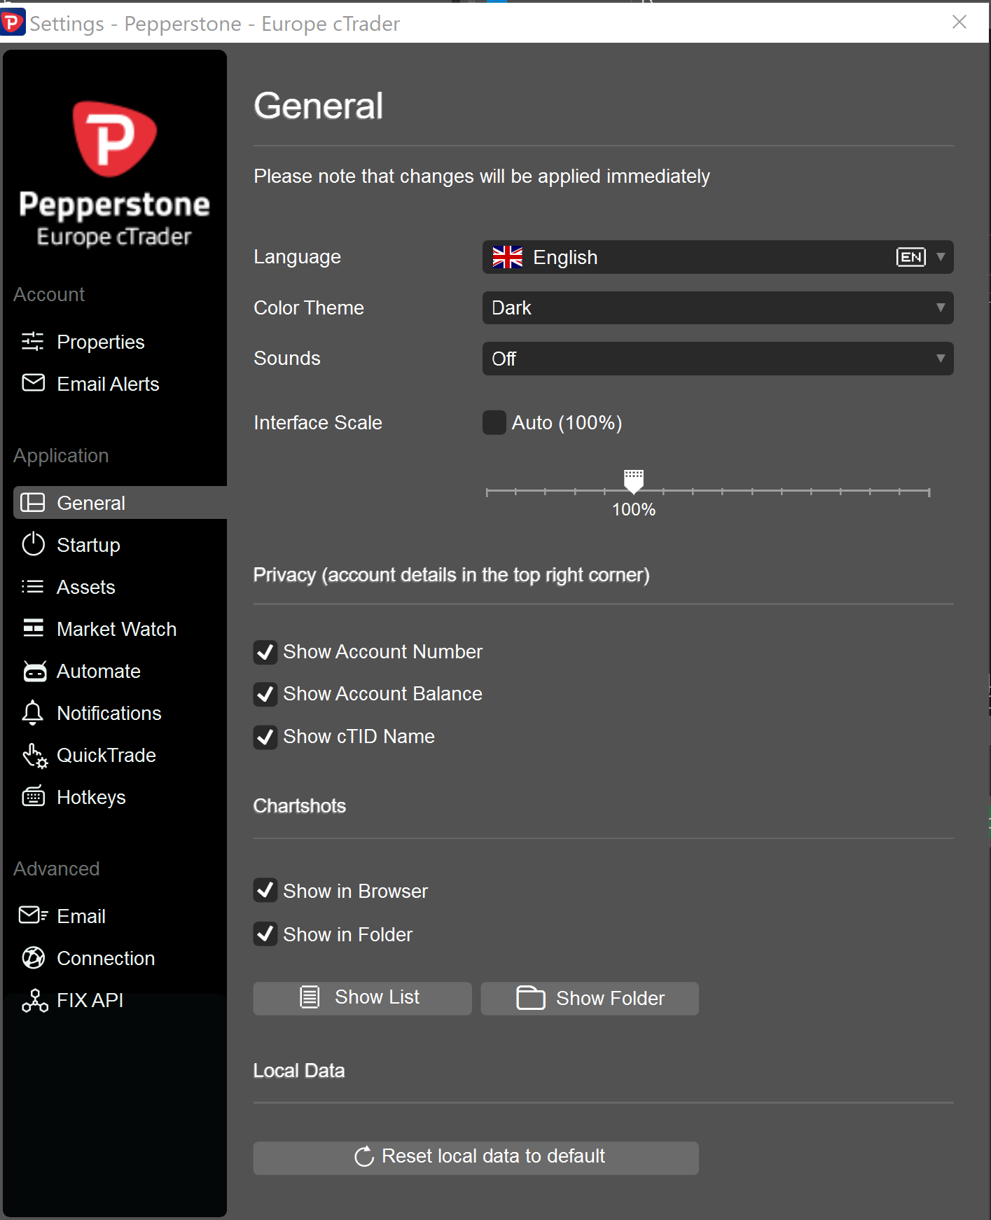Close the Settings window
Image resolution: width=991 pixels, height=1220 pixels.
pos(959,22)
